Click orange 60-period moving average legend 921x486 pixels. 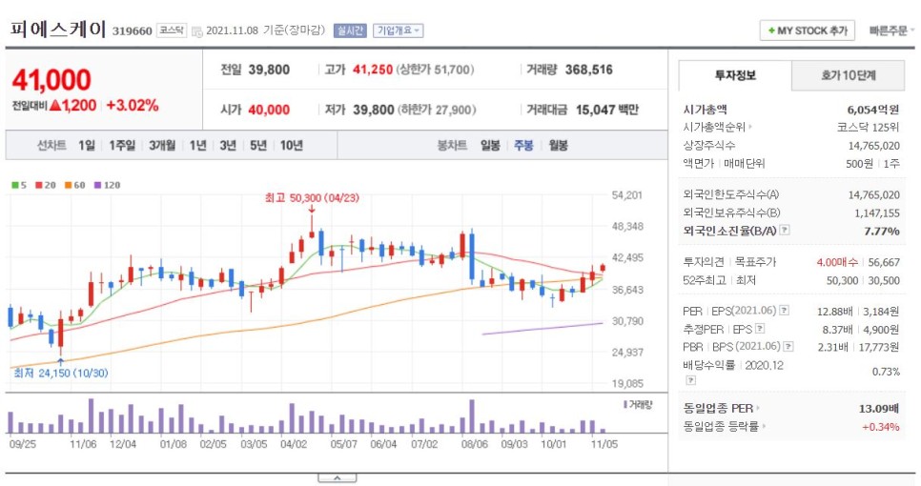74,185
